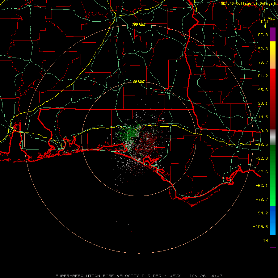Click the -32.0 legend value
The height and width of the screenshot is (278, 278).
(x=262, y=158)
